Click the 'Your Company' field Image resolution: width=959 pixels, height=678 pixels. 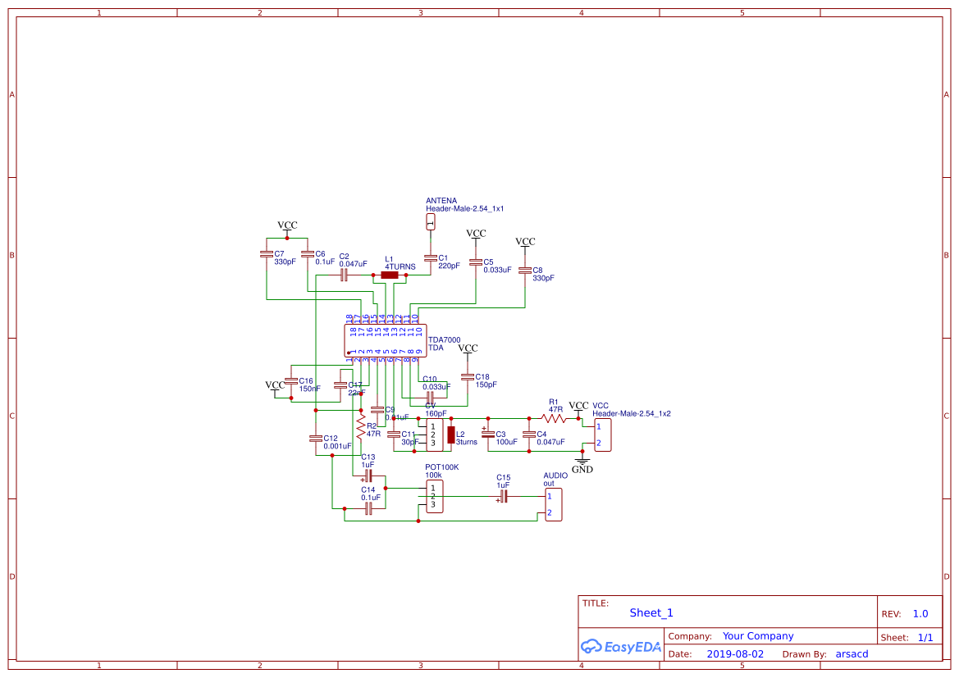tap(758, 636)
